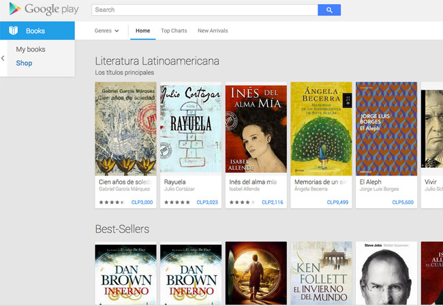Click the Cien años de soledad title

(x=125, y=182)
